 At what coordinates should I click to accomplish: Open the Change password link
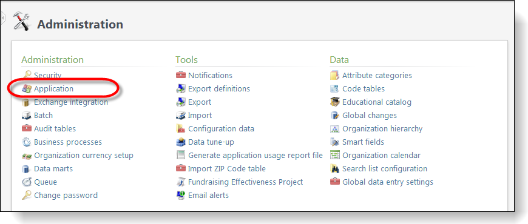tap(66, 195)
